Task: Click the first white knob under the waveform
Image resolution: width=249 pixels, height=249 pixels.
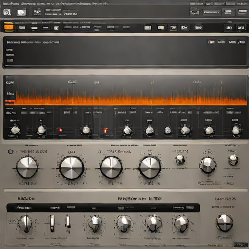Action: coord(16,130)
